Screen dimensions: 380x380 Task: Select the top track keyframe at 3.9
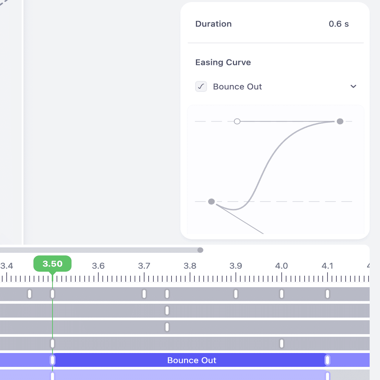click(x=236, y=294)
